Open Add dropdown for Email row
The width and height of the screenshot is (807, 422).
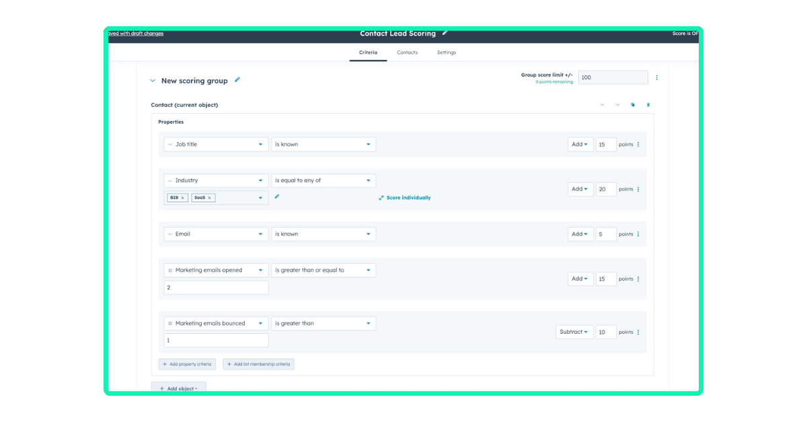580,234
